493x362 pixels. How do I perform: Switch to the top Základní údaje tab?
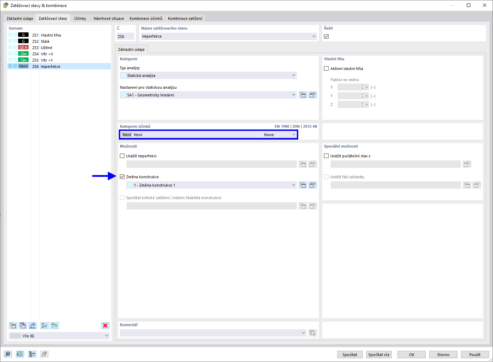(20, 18)
